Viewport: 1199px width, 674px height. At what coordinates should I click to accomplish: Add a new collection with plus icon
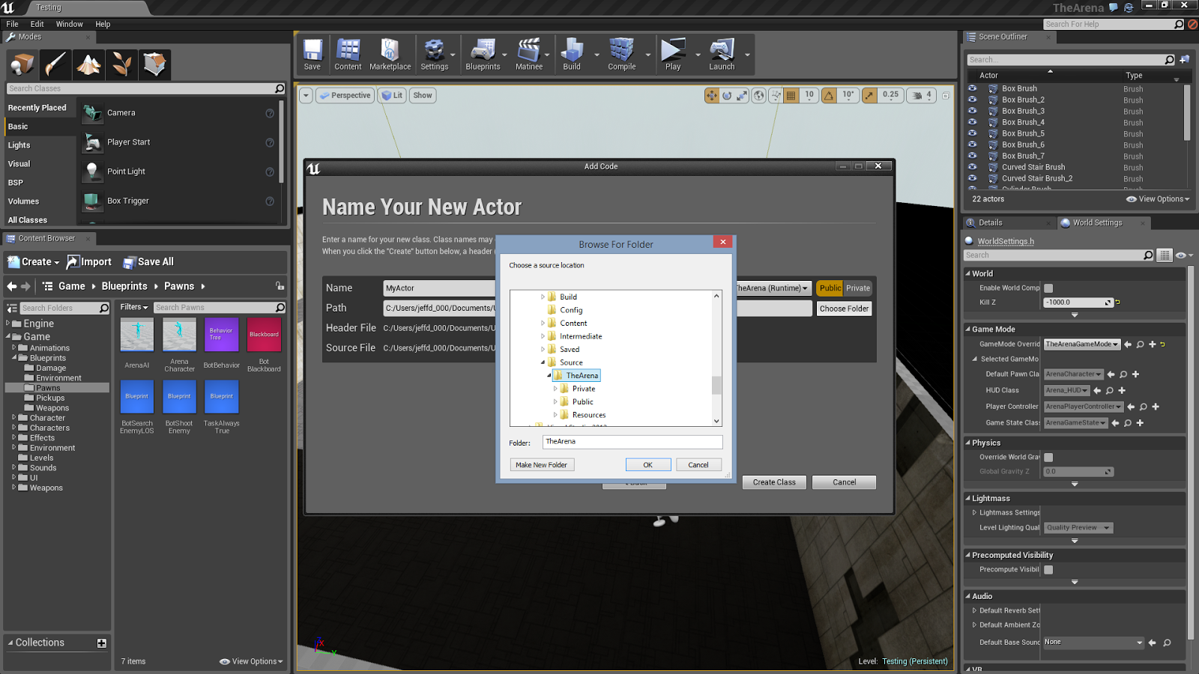102,643
